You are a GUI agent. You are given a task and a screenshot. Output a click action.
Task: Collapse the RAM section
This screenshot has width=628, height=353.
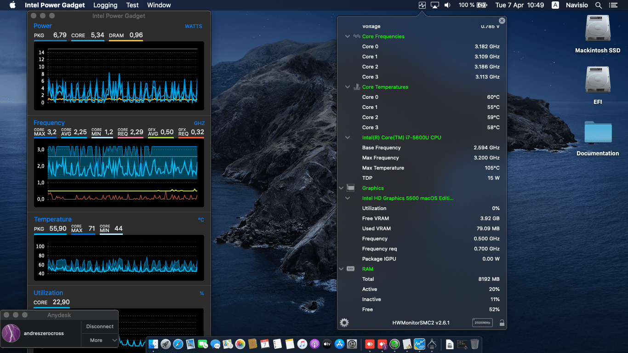[x=341, y=269]
